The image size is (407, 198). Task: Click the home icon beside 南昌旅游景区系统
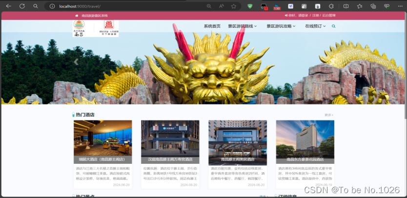(77, 16)
